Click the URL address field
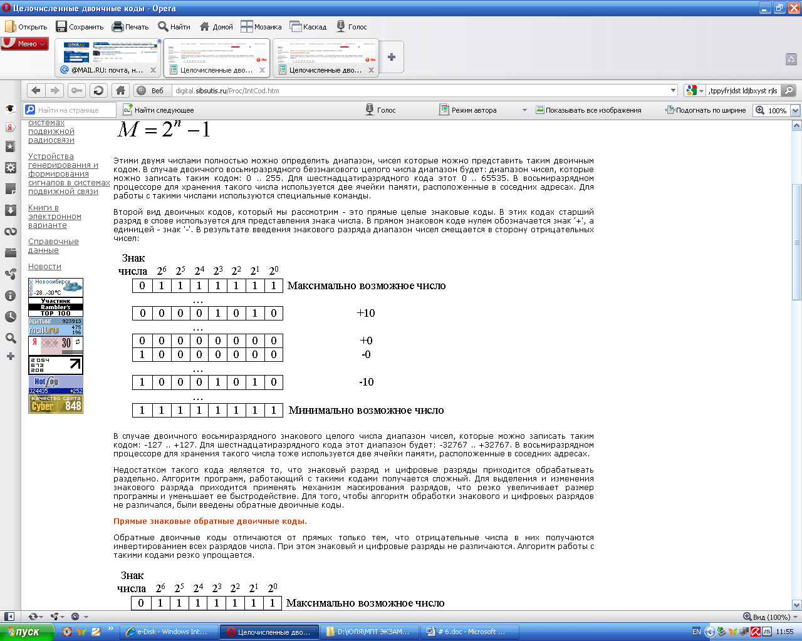Screen dimensions: 802x641 [x=420, y=90]
